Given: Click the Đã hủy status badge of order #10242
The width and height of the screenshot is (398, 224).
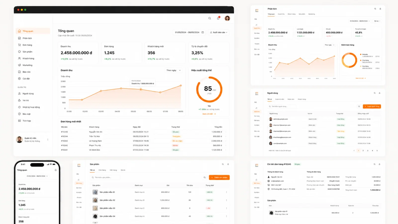Looking at the screenshot, I should (x=175, y=145).
